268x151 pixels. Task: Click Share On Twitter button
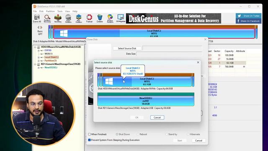pos(248,16)
